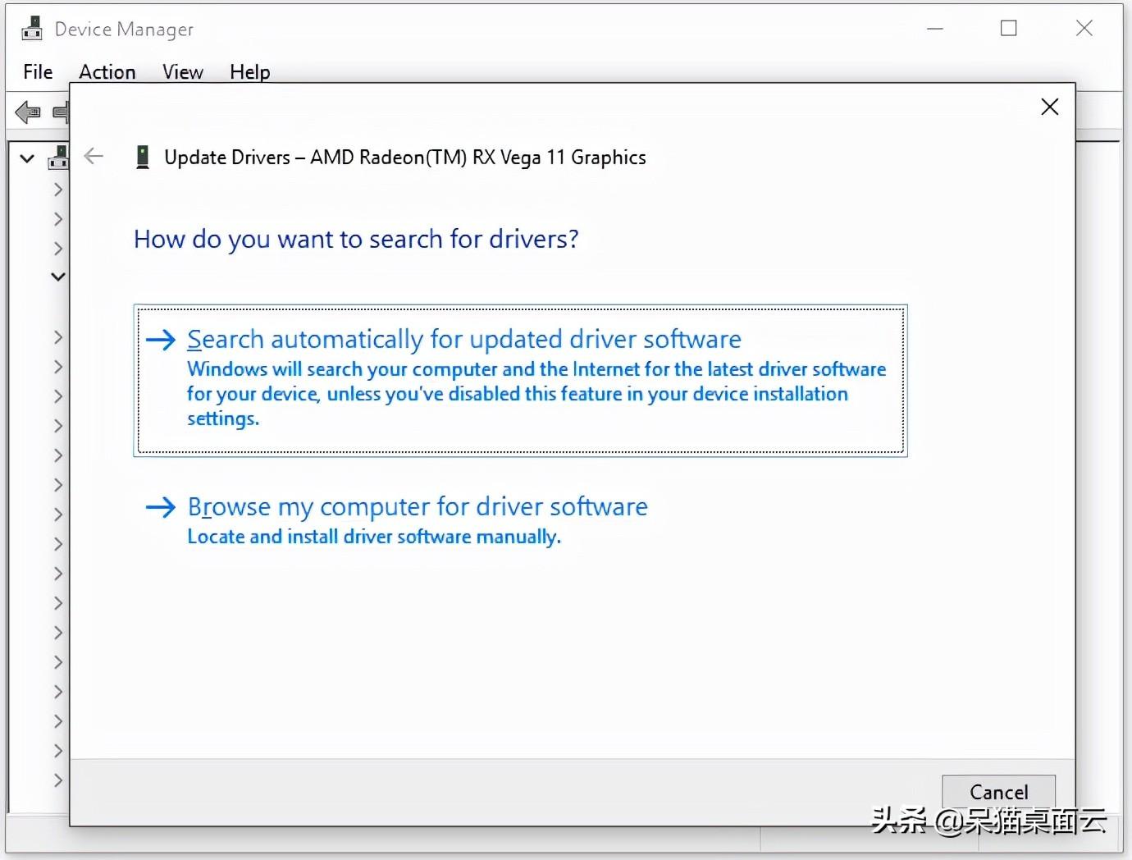The width and height of the screenshot is (1132, 860).
Task: Close the Update Drivers dialog
Action: pos(1049,107)
